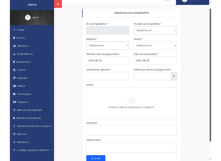Click the Métodos De Depósito list icon
The height and width of the screenshot is (161, 221).
tap(14, 110)
